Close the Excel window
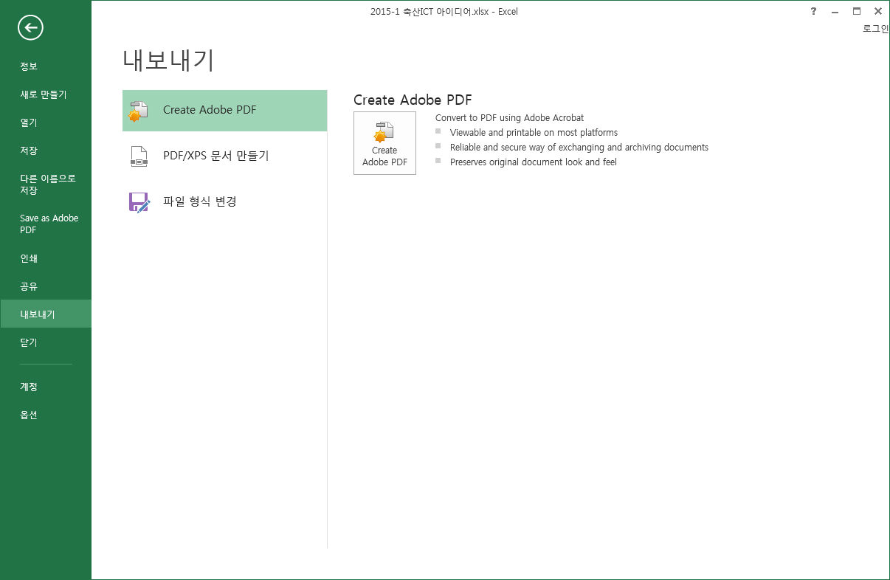The image size is (890, 580). click(877, 11)
